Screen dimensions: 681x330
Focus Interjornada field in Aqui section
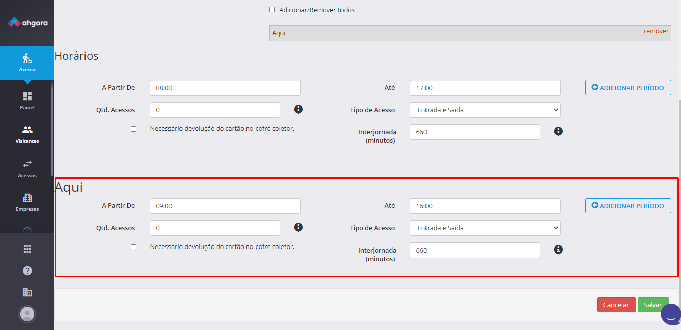(x=475, y=251)
